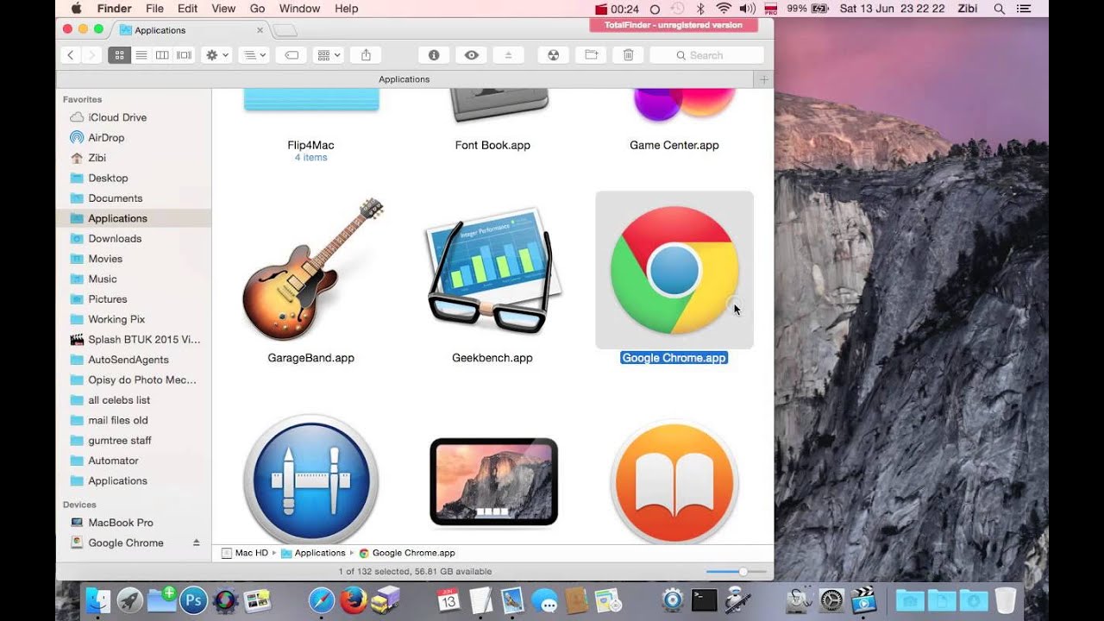Click the Share toolbar button
Screen dimensions: 1104x621
click(366, 55)
